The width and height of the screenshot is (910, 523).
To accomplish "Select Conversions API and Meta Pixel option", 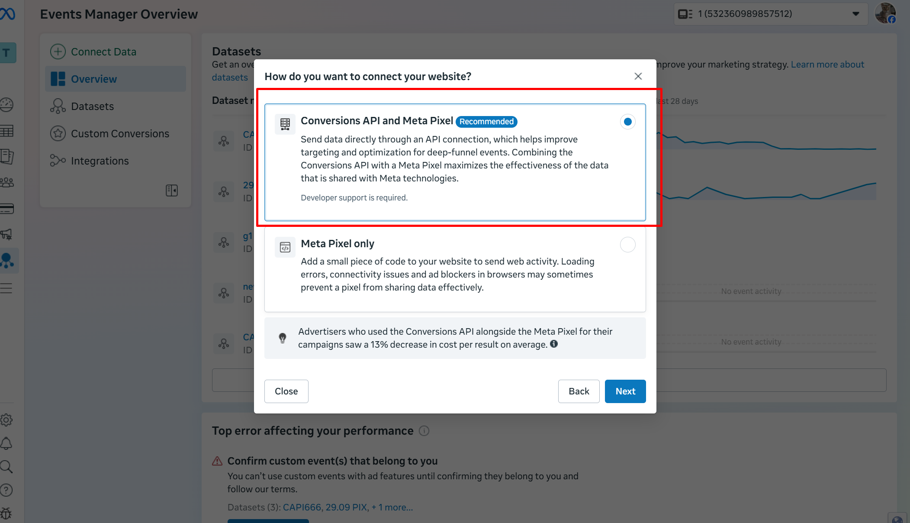I will pyautogui.click(x=627, y=122).
